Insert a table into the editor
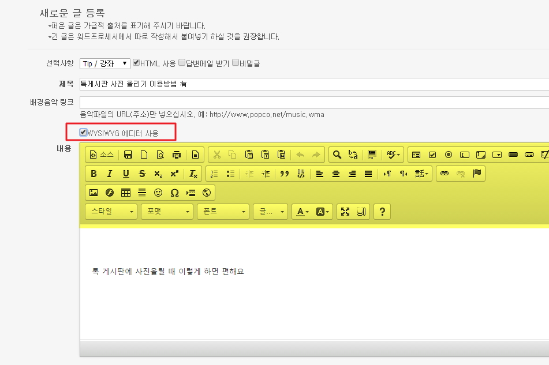 tap(126, 193)
